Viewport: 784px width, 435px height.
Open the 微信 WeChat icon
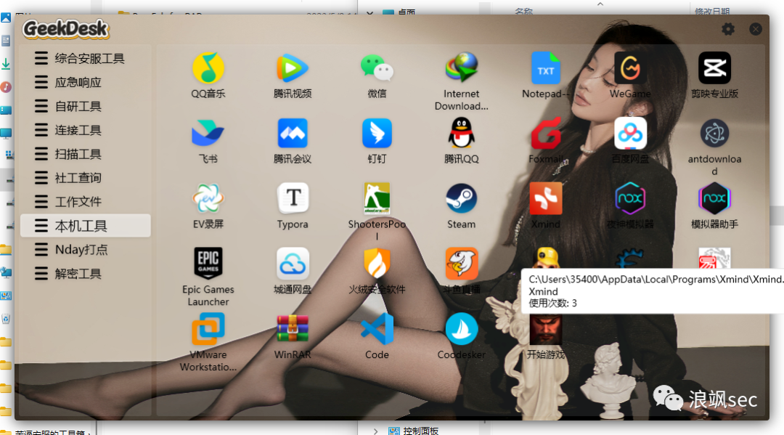[377, 68]
